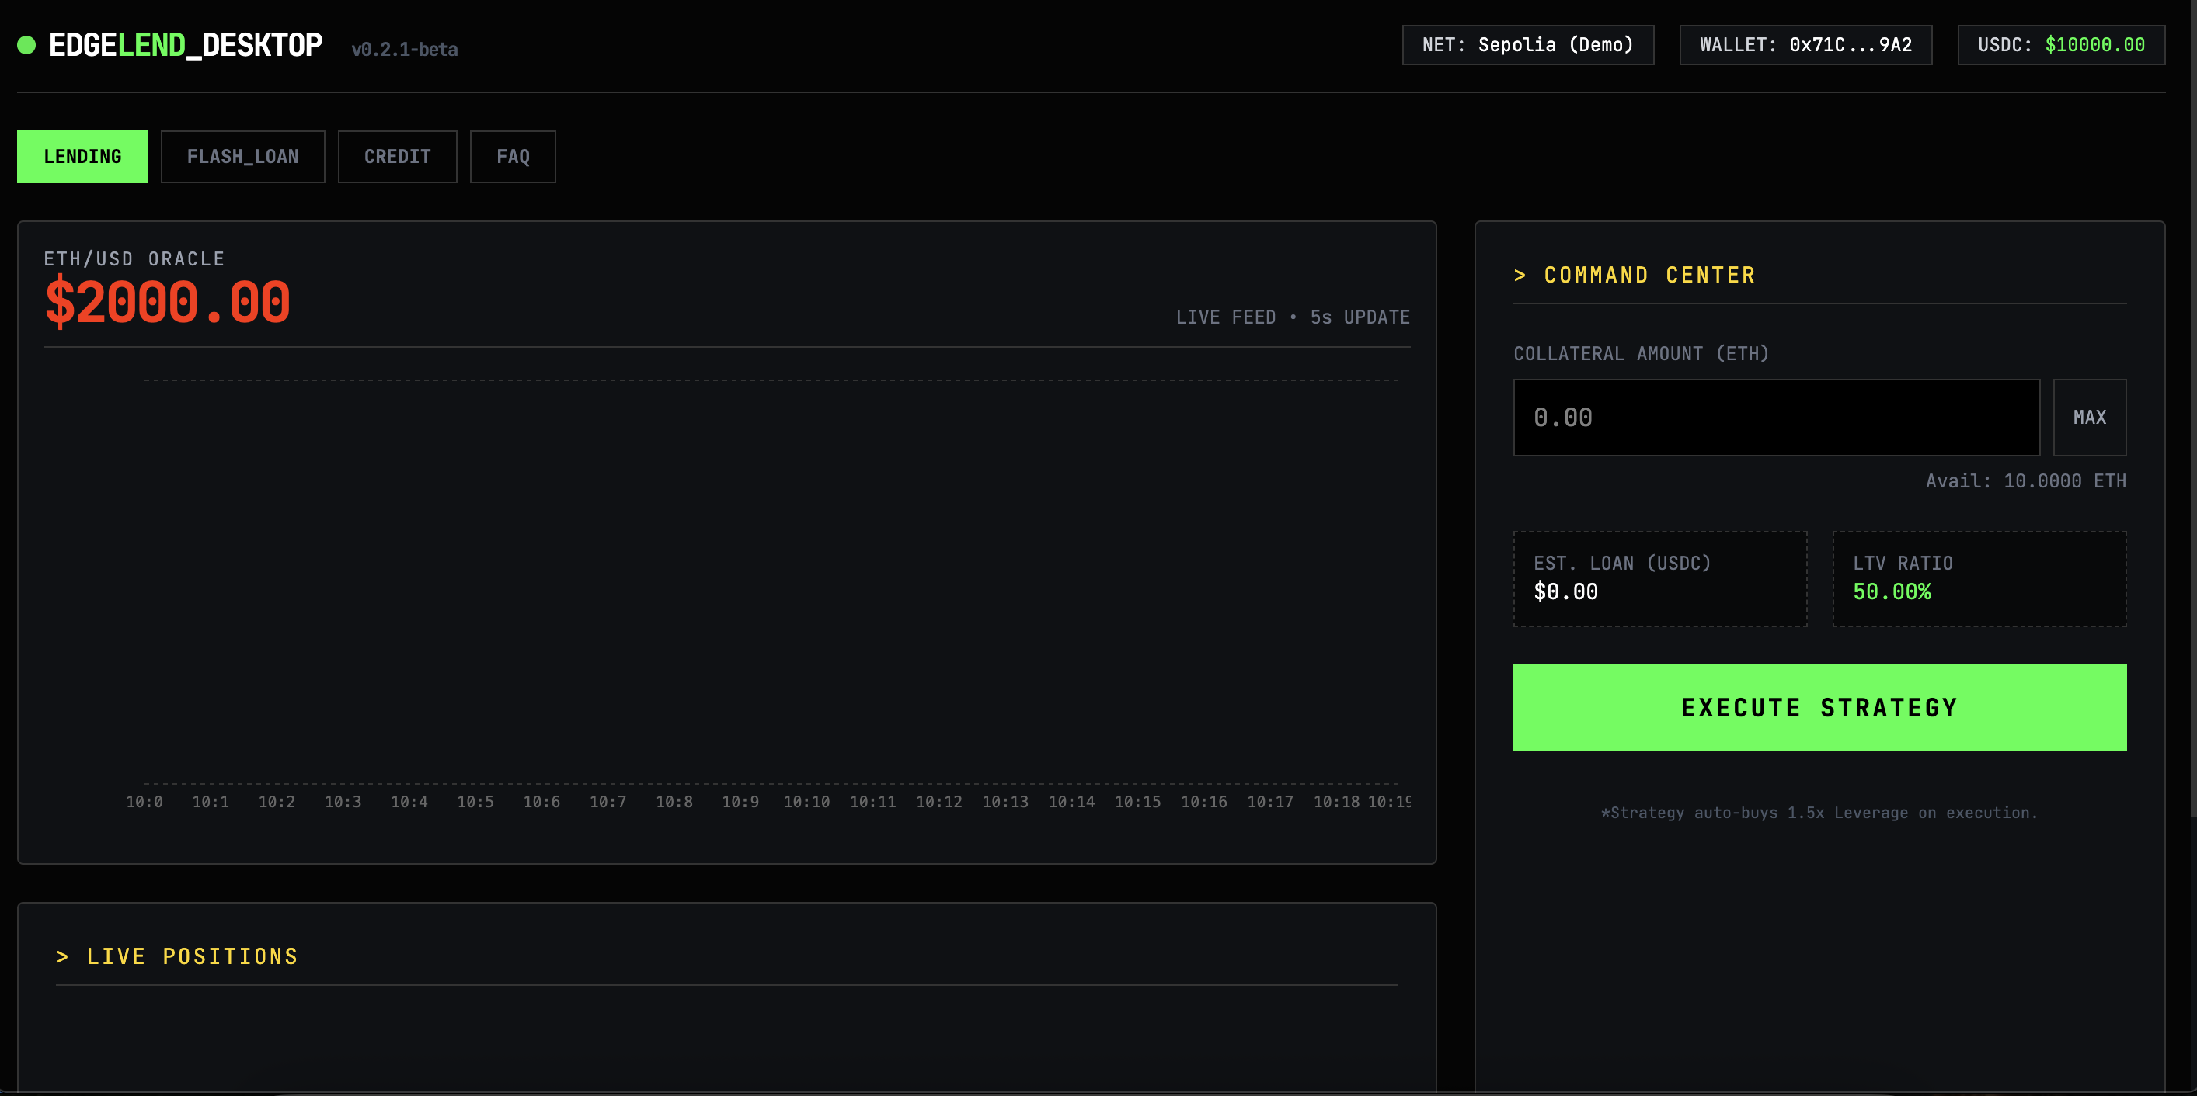Click the EDGELEND_DESKTOP logo title

pyautogui.click(x=185, y=45)
